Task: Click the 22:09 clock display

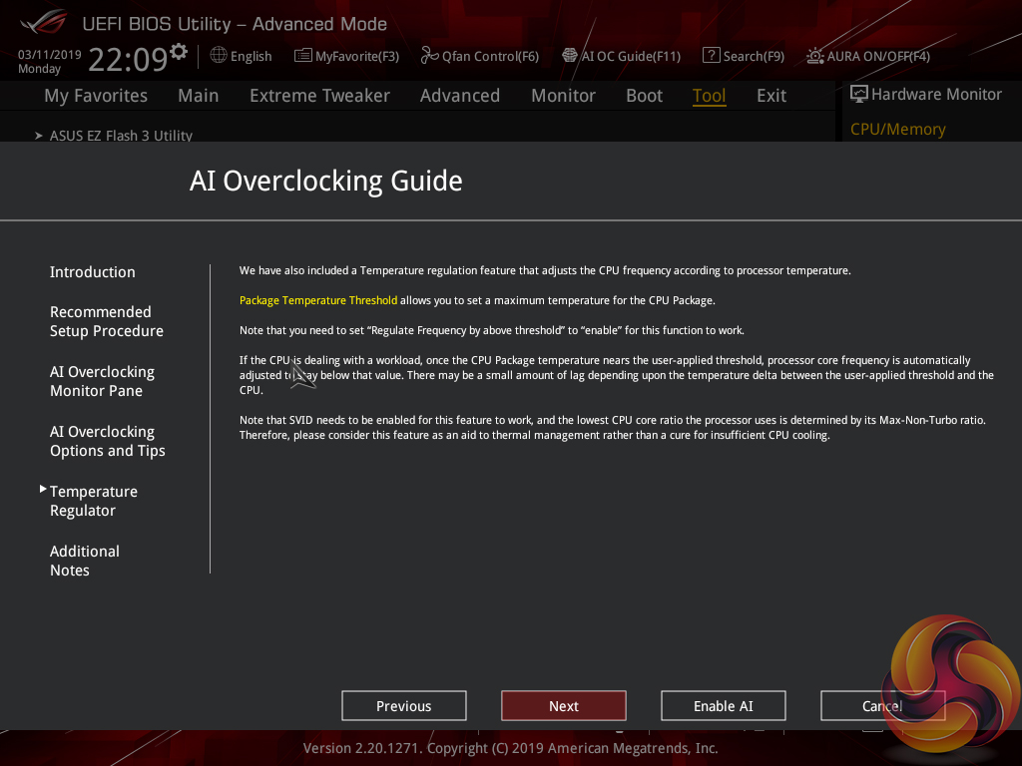Action: tap(128, 59)
